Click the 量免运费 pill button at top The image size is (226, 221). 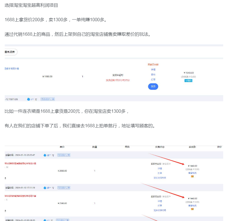[x=9, y=52]
